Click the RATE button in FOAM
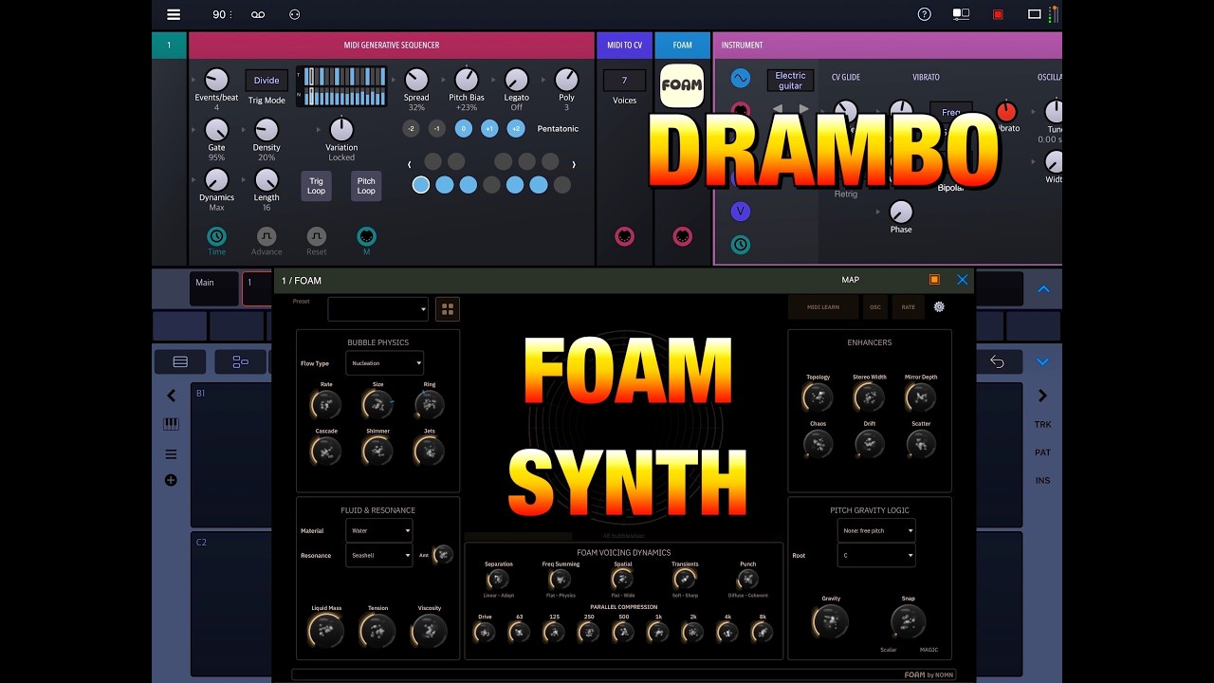Image resolution: width=1214 pixels, height=683 pixels. coord(909,307)
